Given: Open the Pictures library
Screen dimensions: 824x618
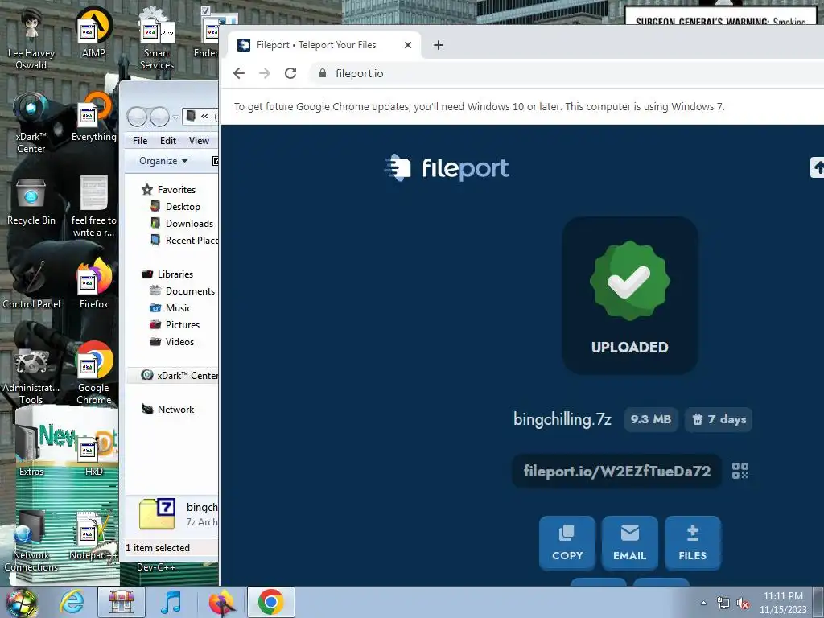Looking at the screenshot, I should [x=175, y=325].
